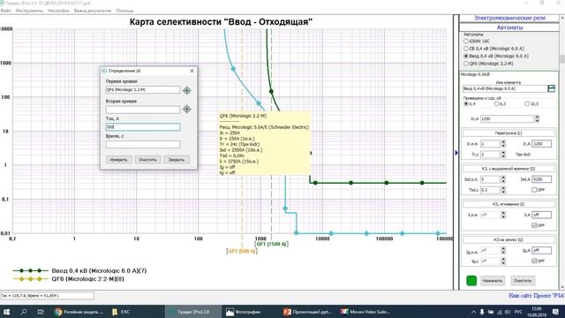Open Инструменты menu
Image resolution: width=565 pixels, height=318 pixels.
tap(29, 11)
